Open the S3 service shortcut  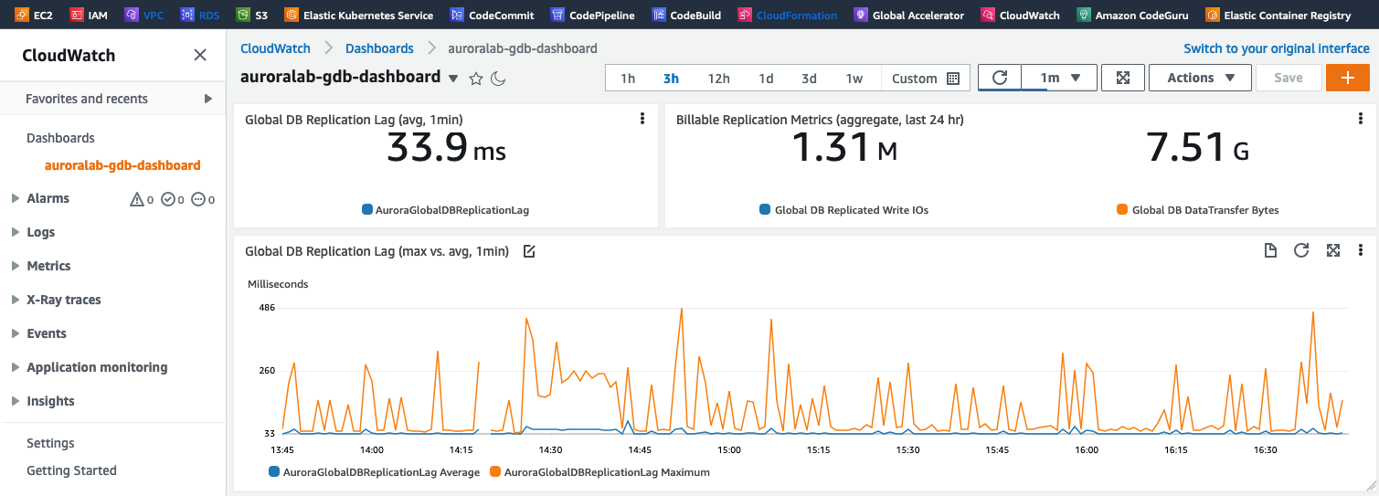[x=252, y=15]
